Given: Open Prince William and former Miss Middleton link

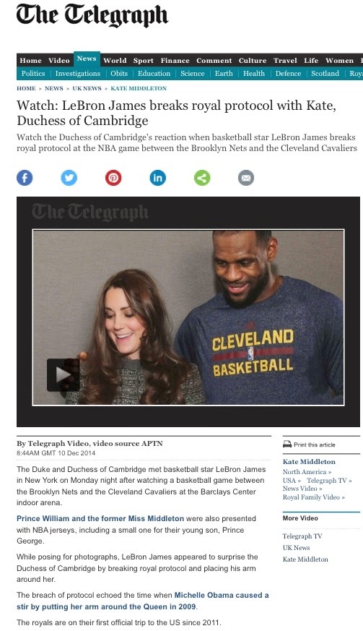Looking at the screenshot, I should 100,518.
